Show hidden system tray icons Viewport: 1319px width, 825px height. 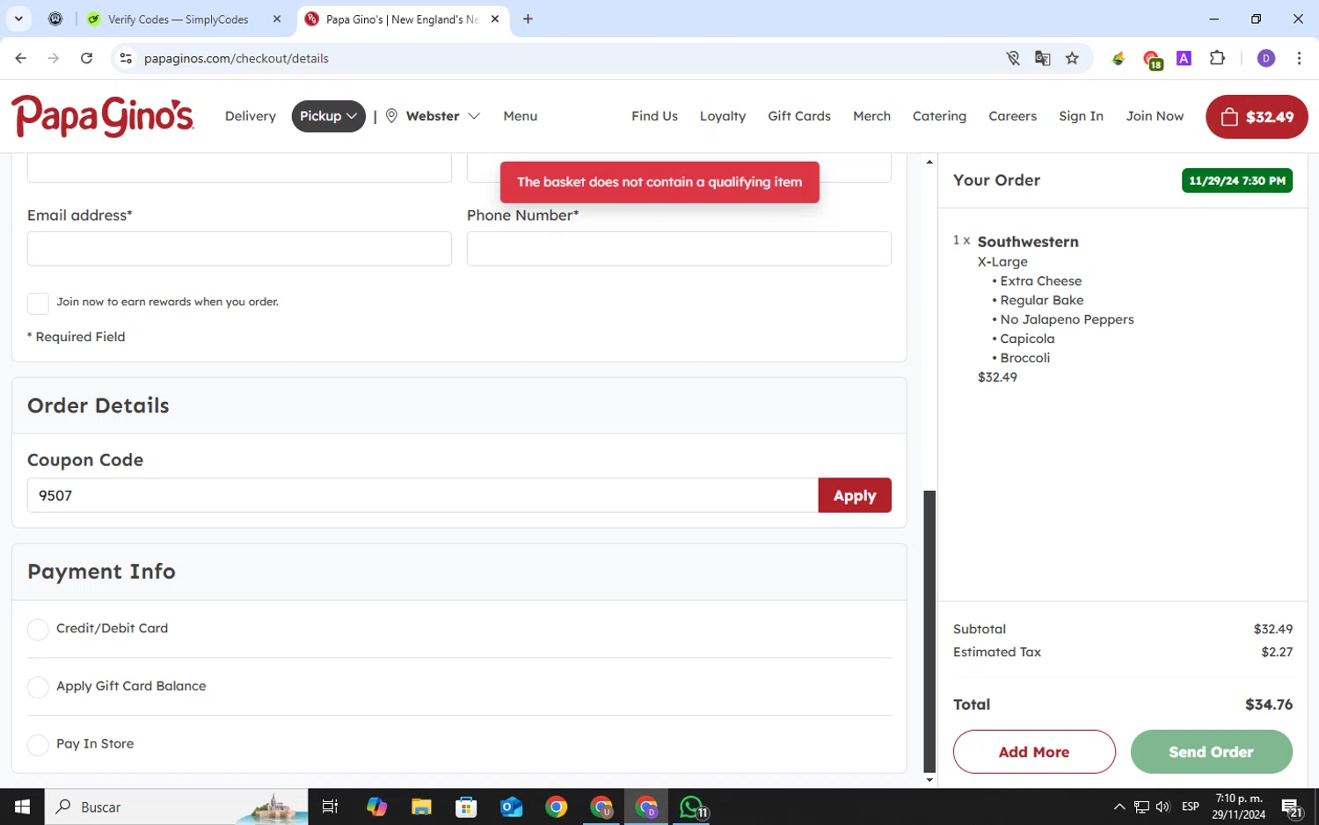(1119, 807)
